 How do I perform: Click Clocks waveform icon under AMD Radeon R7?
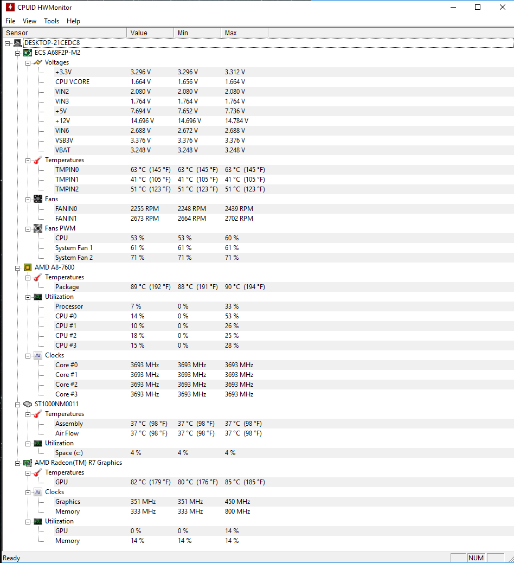[x=38, y=492]
